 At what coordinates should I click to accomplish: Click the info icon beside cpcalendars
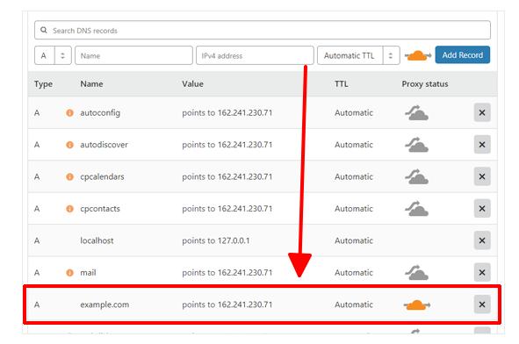pyautogui.click(x=69, y=177)
